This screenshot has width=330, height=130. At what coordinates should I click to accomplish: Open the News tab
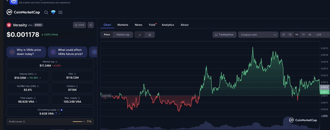[x=138, y=25]
